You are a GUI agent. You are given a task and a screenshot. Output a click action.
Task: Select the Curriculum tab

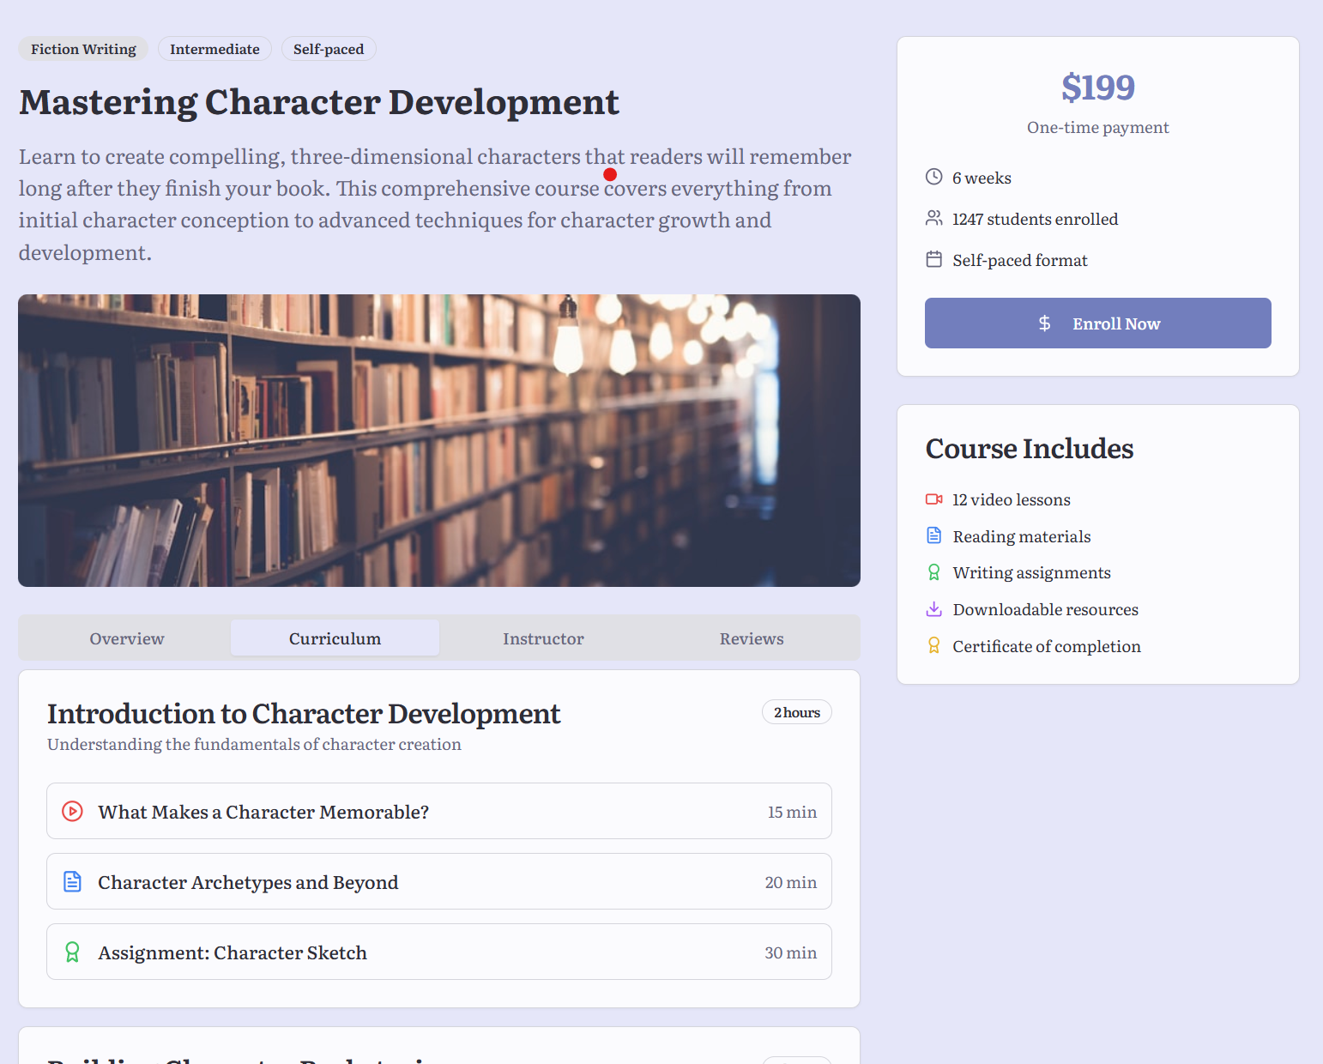(335, 638)
